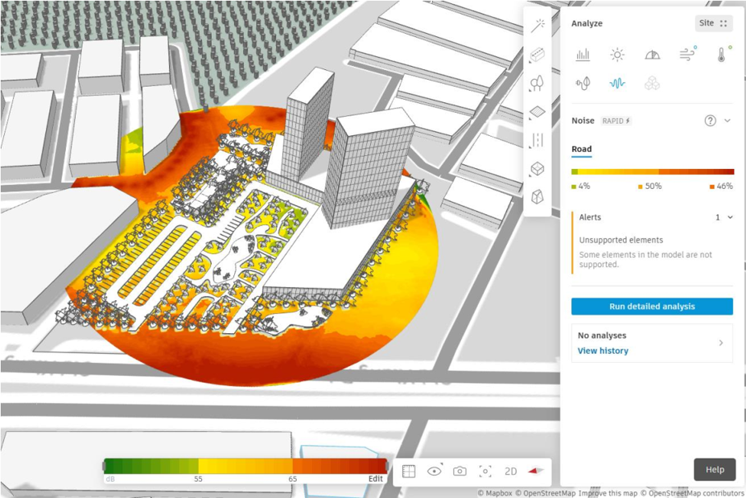Image resolution: width=746 pixels, height=498 pixels.
Task: Click Run detailed analysis button
Action: pyautogui.click(x=652, y=307)
